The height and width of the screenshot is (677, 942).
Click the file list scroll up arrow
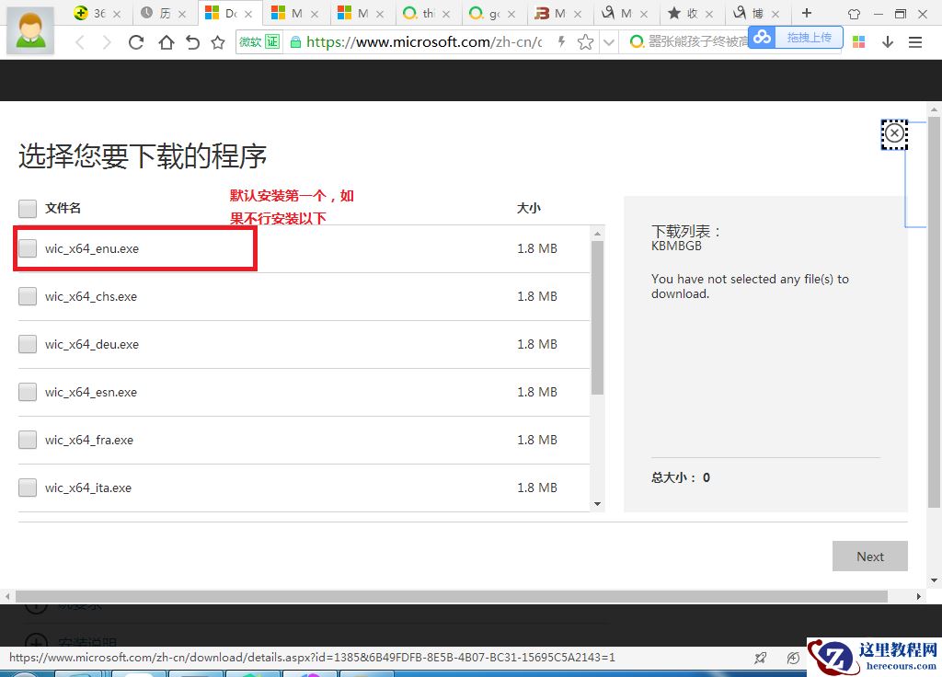[x=597, y=233]
